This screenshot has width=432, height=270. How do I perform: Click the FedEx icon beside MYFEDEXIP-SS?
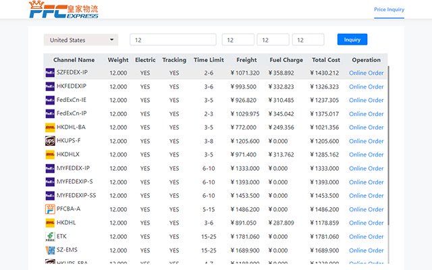50,195
